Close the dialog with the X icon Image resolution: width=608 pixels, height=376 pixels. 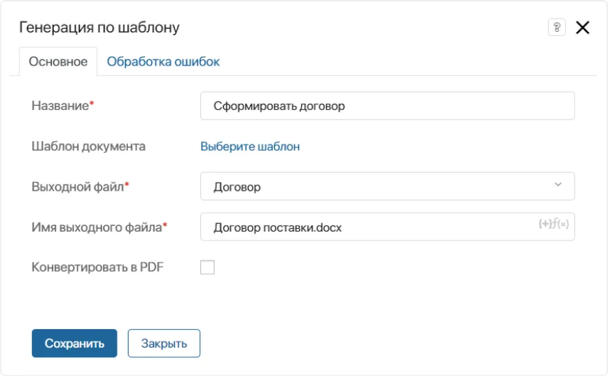[x=582, y=28]
